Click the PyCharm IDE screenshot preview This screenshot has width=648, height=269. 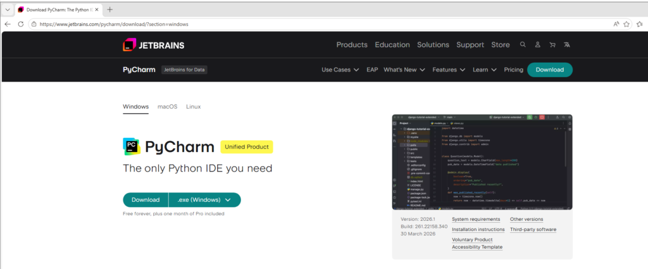click(482, 162)
